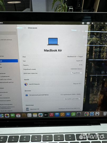Image resolution: width=107 pixels, height=143 pixels.
Task: Click the macOS Sequoia icon
Action: click(26, 84)
